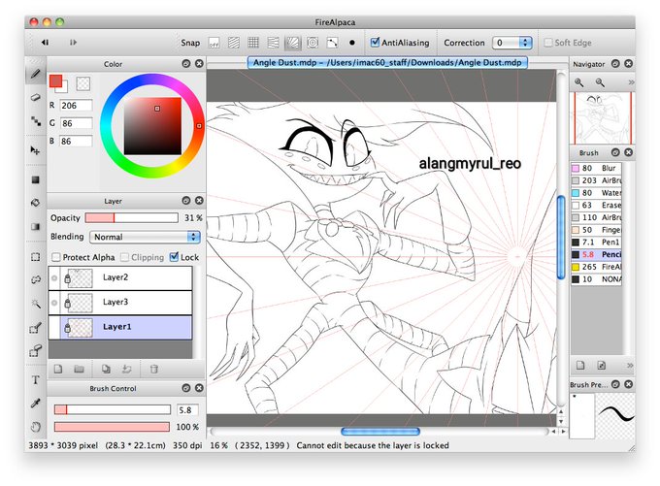This screenshot has width=660, height=486.
Task: Select the Blur brush
Action: [596, 168]
